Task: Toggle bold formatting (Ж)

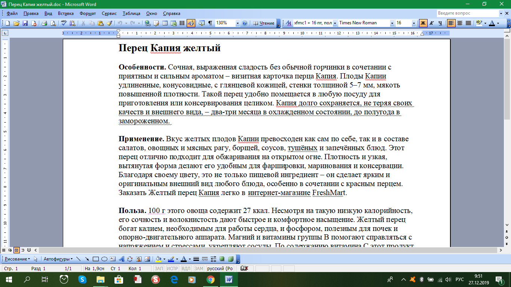Action: coord(423,23)
